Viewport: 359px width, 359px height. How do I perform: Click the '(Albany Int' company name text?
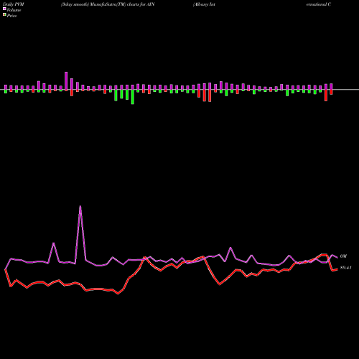pyautogui.click(x=204, y=4)
